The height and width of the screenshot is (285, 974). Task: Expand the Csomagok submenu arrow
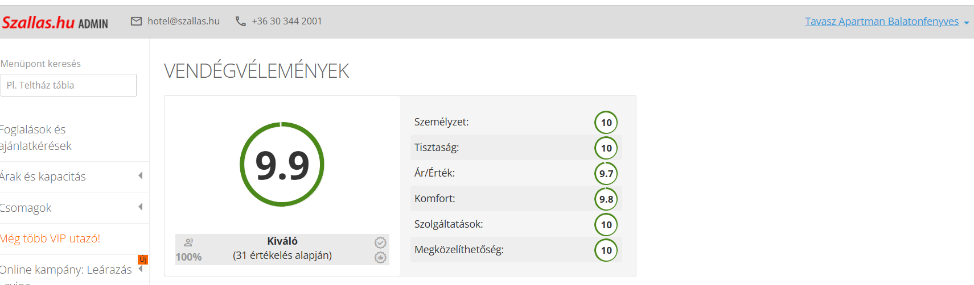[x=141, y=207]
